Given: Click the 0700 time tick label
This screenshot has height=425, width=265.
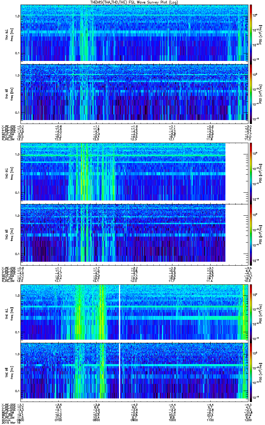Looking at the screenshot, I should [59, 420].
